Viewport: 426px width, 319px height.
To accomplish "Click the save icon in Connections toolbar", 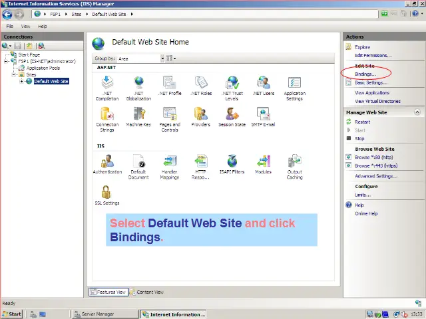I will [18, 46].
